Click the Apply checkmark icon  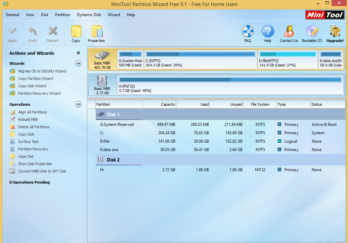coord(12,31)
